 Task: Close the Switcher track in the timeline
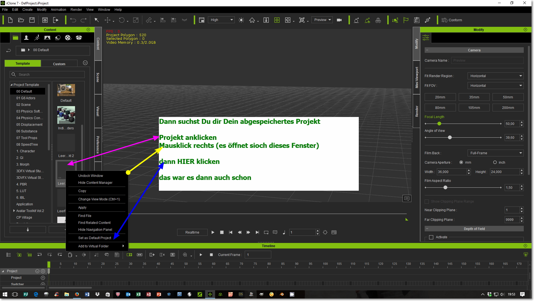click(43, 284)
